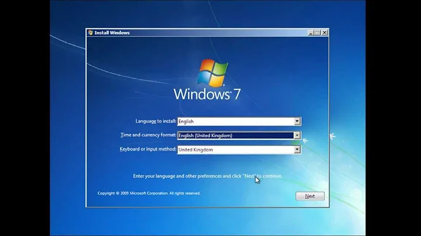Viewport: 421px width, 236px height.
Task: Click the "Time and currency format:" label
Action: pyautogui.click(x=148, y=135)
